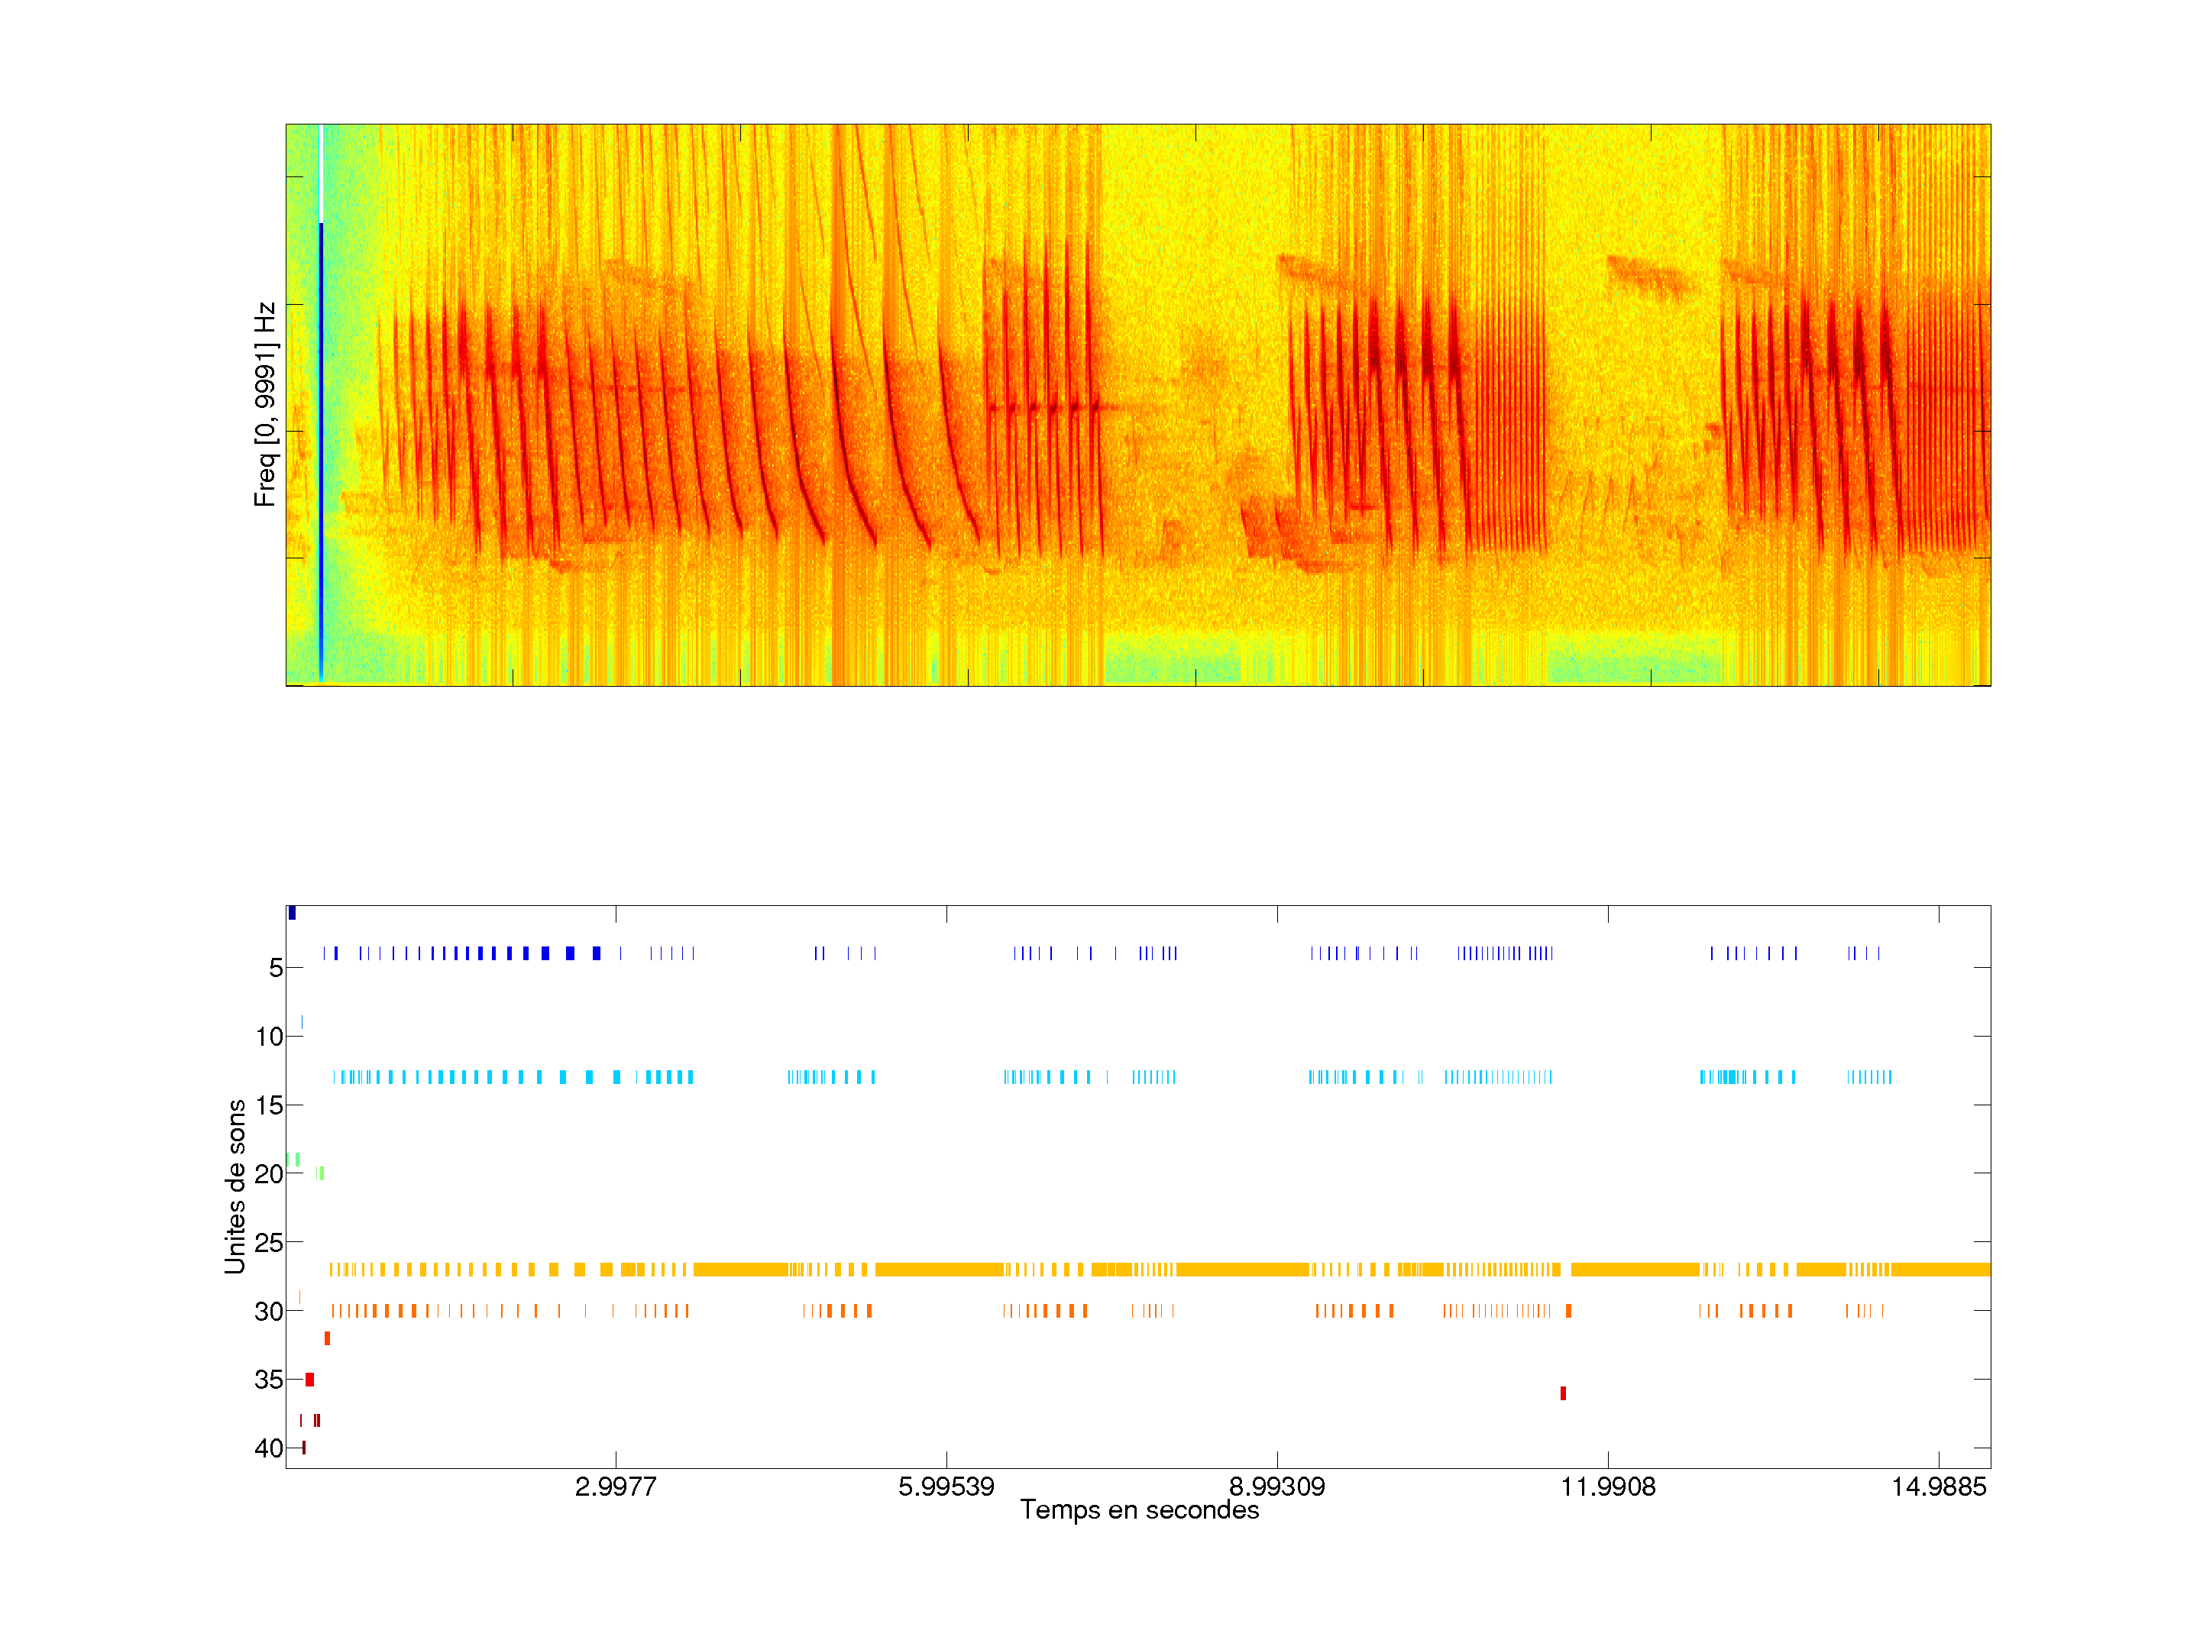Click the 8.99309 time tick label
Image resolution: width=2200 pixels, height=1650 pixels.
pos(1277,1487)
